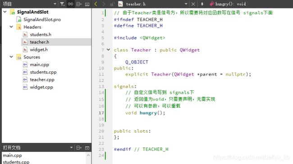Collapse the SignalAndSlot project node
The width and height of the screenshot is (293, 164).
[x=5, y=12]
